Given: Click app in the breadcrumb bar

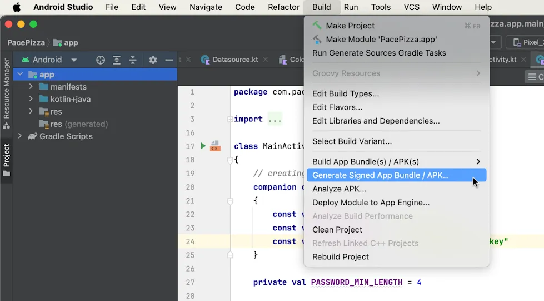Looking at the screenshot, I should coord(71,42).
